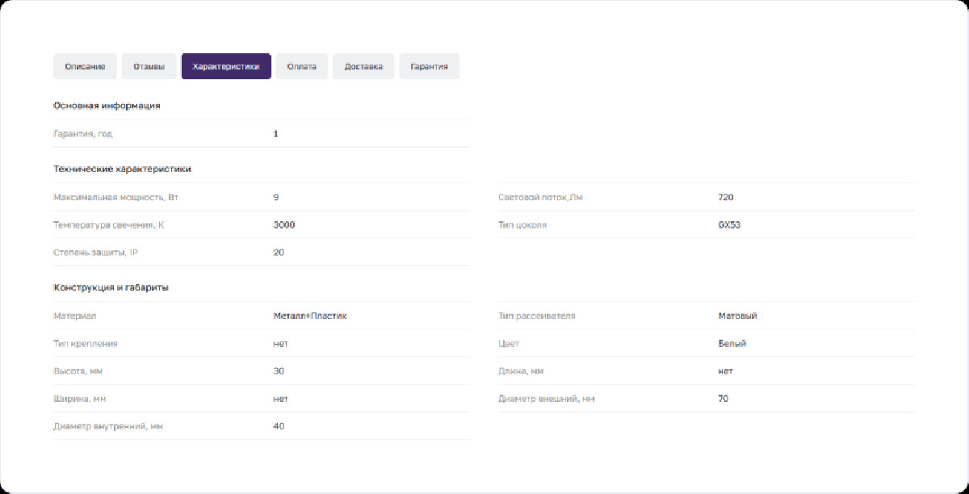Click the Матовый diffuser type value
The width and height of the screenshot is (969, 494).
[737, 316]
